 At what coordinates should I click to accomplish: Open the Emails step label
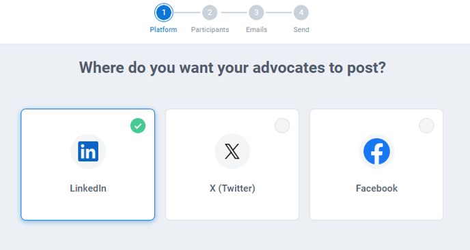[x=256, y=29]
